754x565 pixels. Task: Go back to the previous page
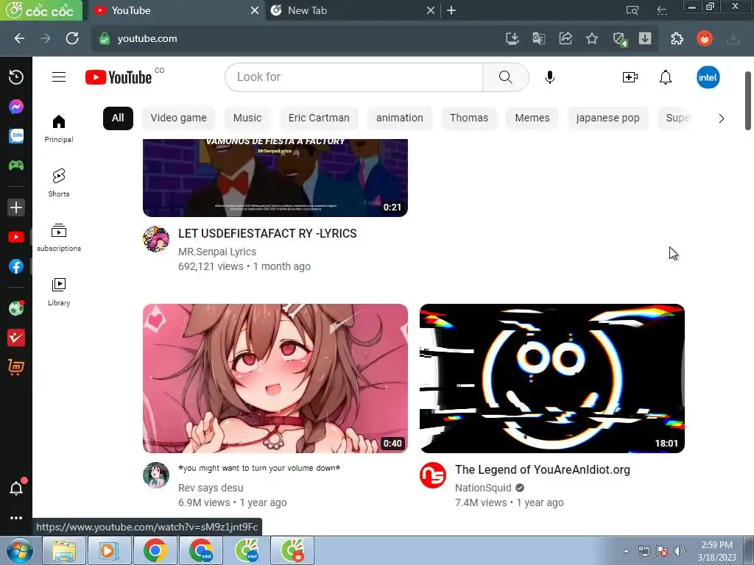[19, 38]
